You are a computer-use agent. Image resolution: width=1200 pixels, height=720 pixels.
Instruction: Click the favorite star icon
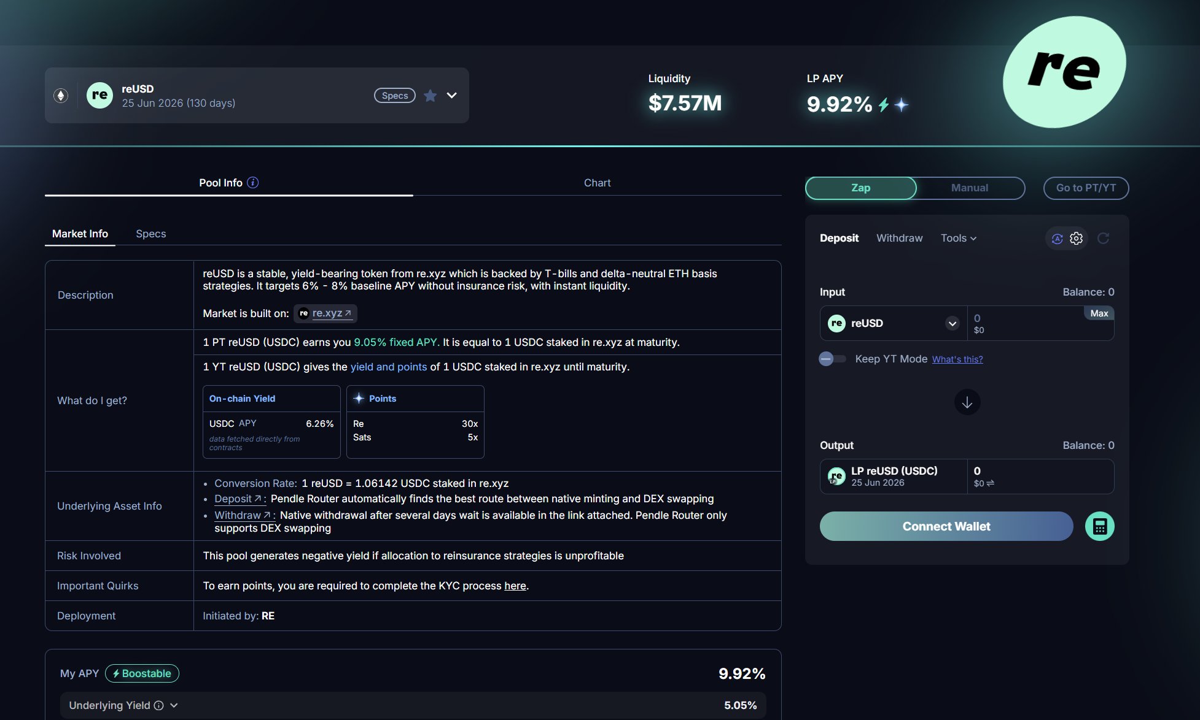pos(431,96)
